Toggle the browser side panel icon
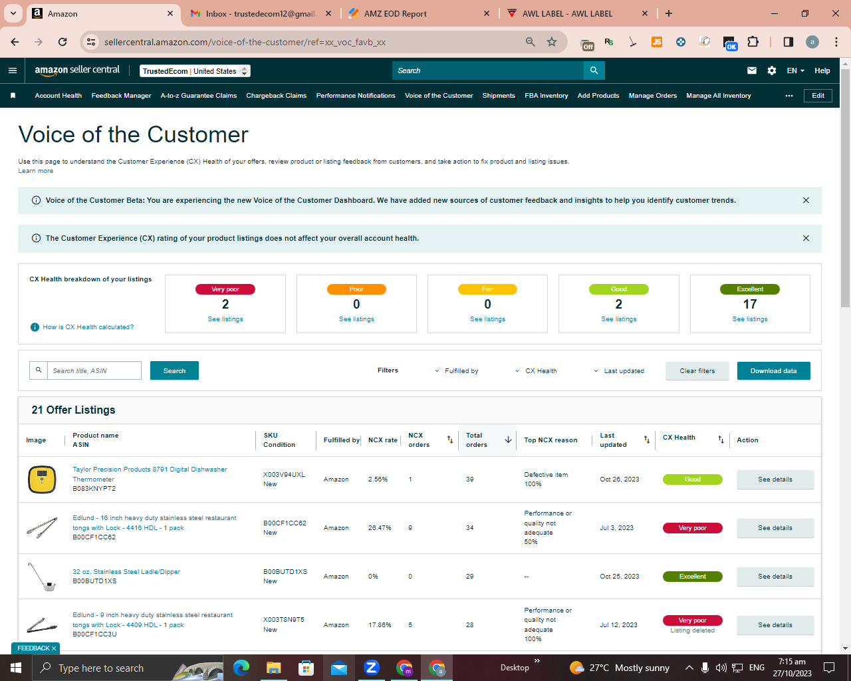This screenshot has height=681, width=851. click(x=789, y=42)
